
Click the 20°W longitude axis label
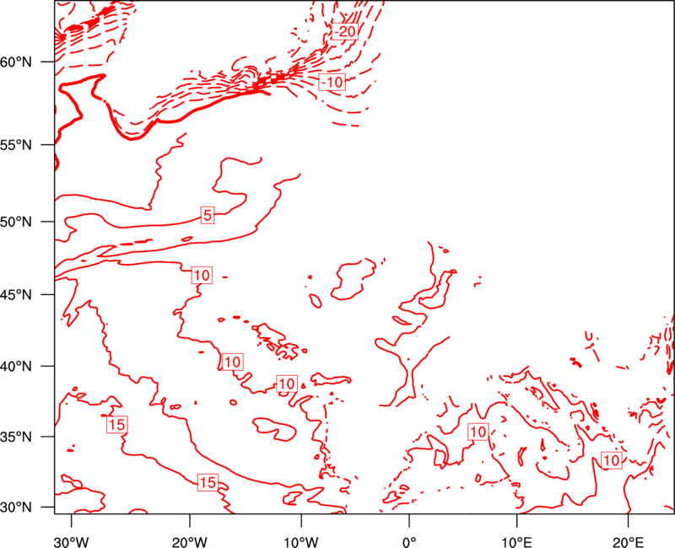(189, 542)
